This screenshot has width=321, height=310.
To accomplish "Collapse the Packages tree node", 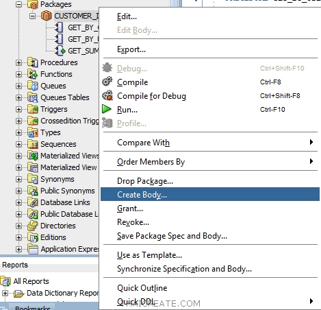I will tap(19, 4).
